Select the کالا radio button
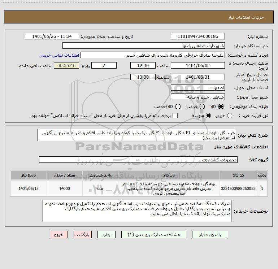 [x=221, y=107]
